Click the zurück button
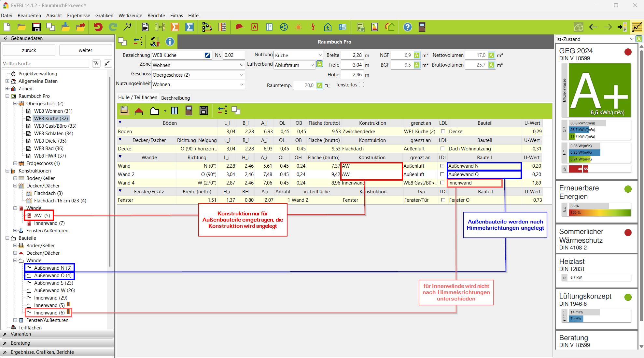 [29, 50]
